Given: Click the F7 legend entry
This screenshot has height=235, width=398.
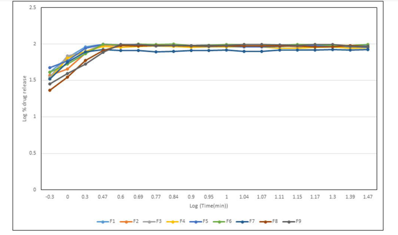Looking at the screenshot, I should [x=245, y=221].
